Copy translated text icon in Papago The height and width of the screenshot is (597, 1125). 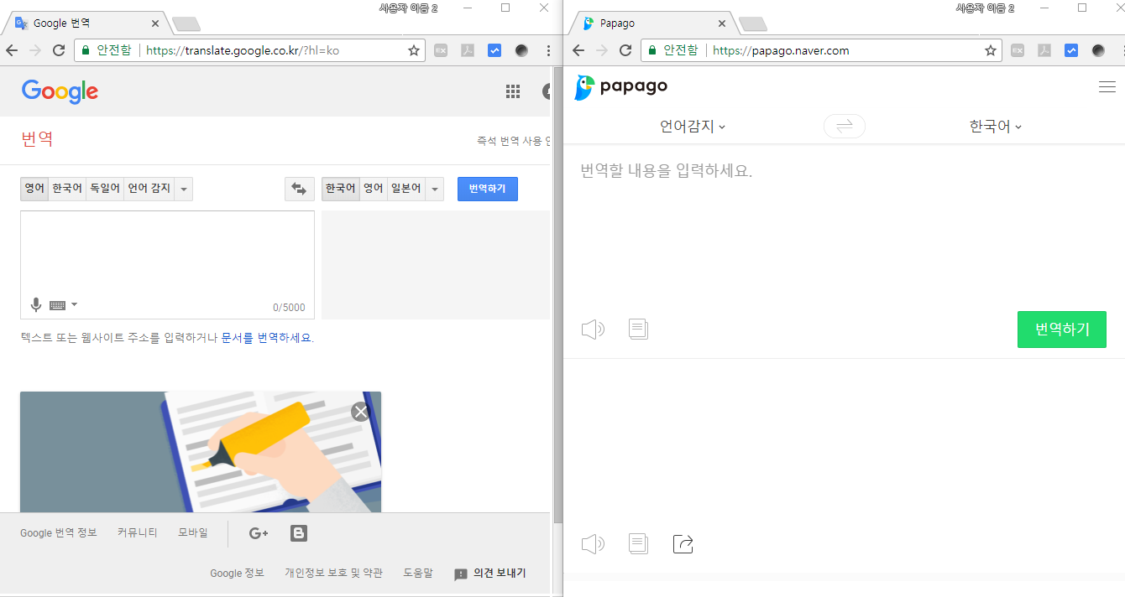coord(639,543)
